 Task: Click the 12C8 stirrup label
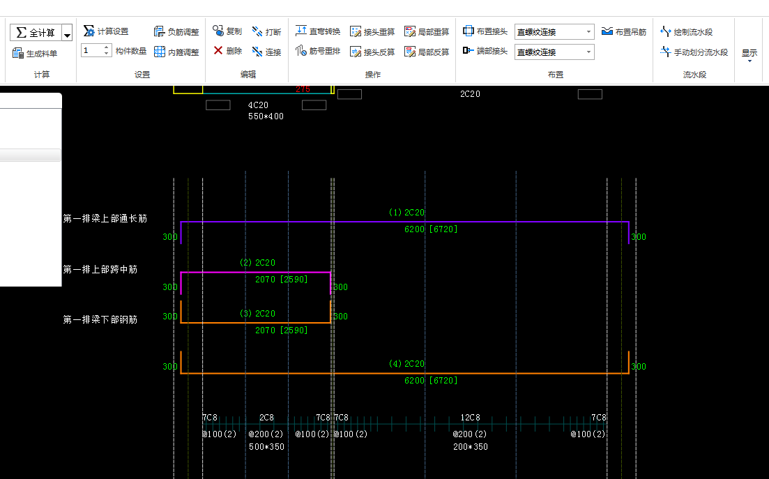[471, 417]
